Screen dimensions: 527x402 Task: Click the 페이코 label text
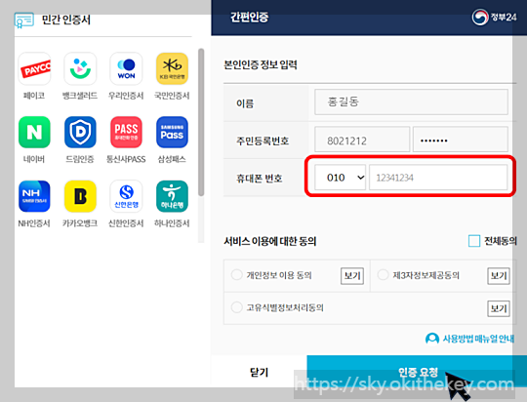(34, 96)
